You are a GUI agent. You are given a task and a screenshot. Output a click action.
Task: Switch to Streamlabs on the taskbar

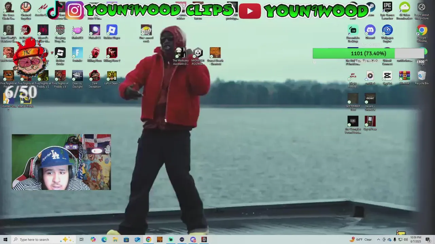pyautogui.click(x=171, y=240)
